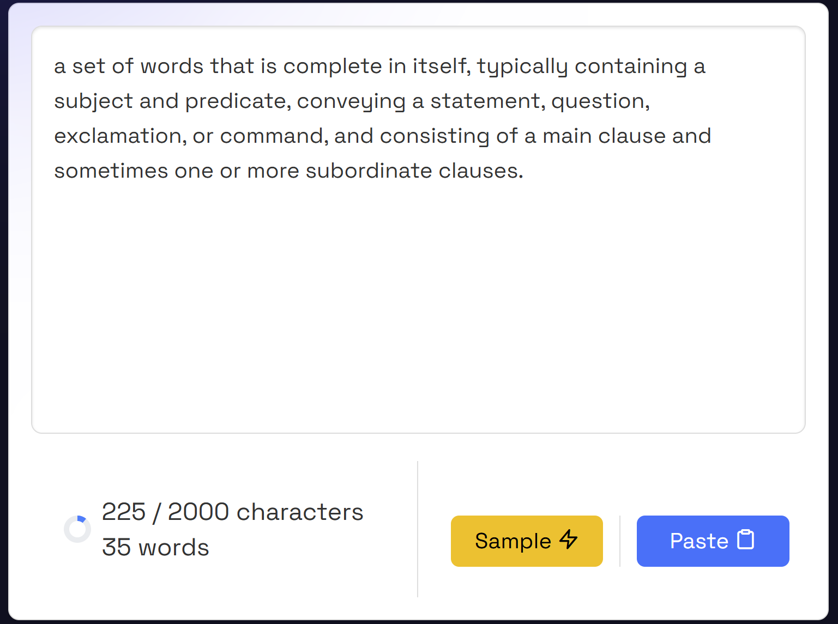The image size is (838, 624).
Task: Click the vertical divider between counter and buttons
Action: tap(417, 529)
